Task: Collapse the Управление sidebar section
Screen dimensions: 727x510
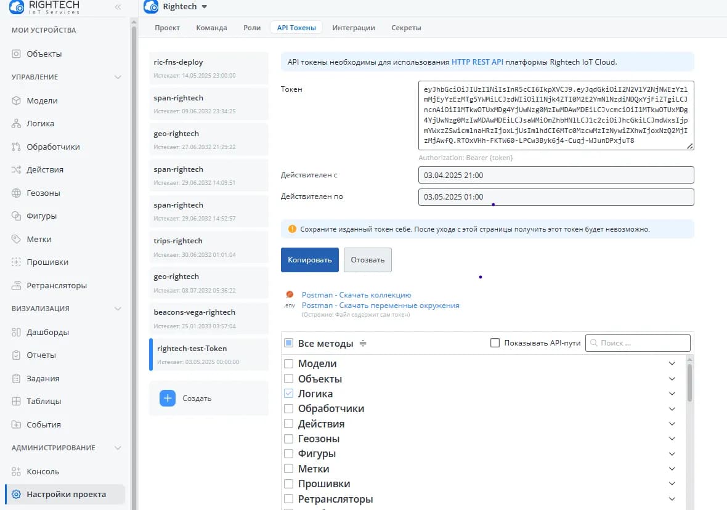Action: [x=118, y=77]
